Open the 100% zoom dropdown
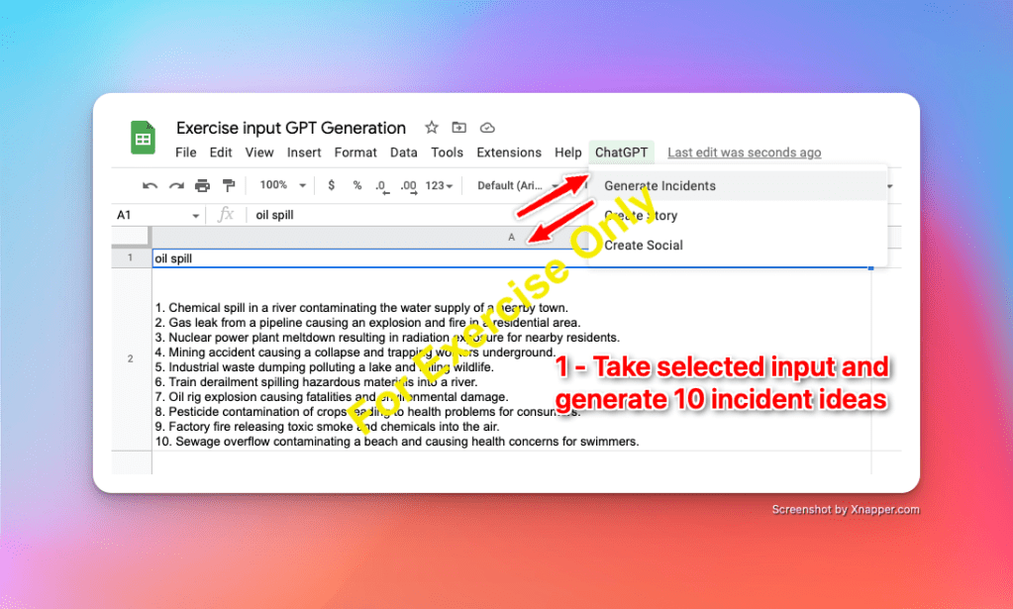Image resolution: width=1013 pixels, height=609 pixels. 282,185
